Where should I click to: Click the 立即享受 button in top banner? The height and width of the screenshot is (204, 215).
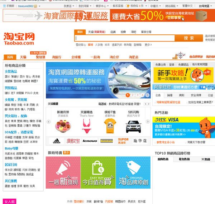[174, 18]
